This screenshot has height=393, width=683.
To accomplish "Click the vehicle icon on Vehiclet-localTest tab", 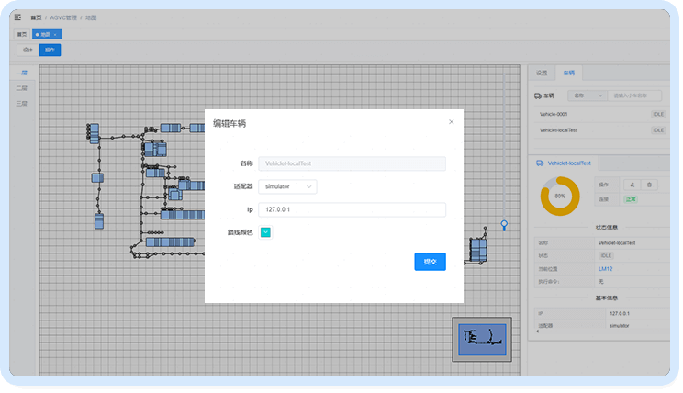I will 540,162.
